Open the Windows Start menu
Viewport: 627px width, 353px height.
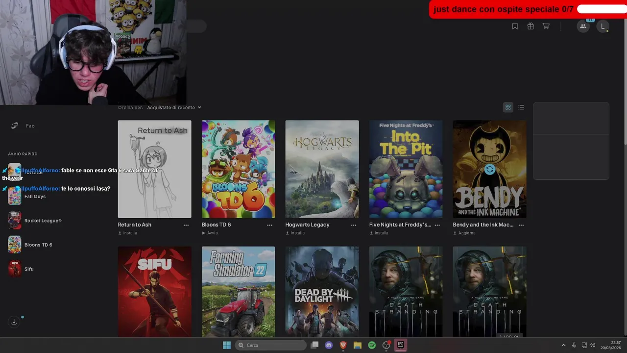coord(227,345)
